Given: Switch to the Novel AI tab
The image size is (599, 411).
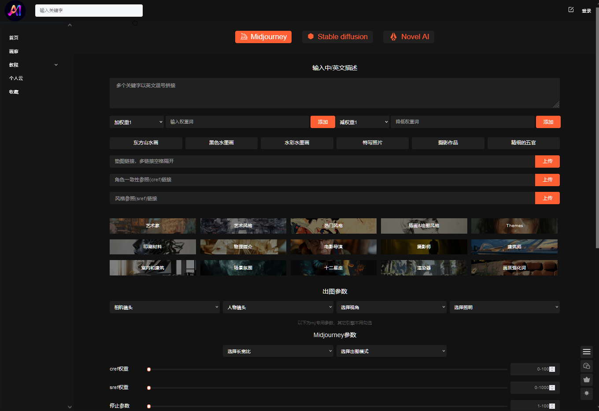Looking at the screenshot, I should pos(409,37).
